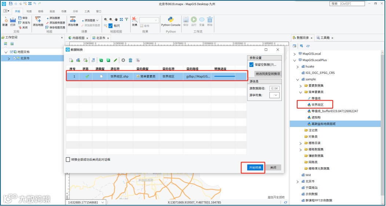The image size is (386, 206).
Task: Switch to the 地图 ribbon tab
Action: [29, 11]
